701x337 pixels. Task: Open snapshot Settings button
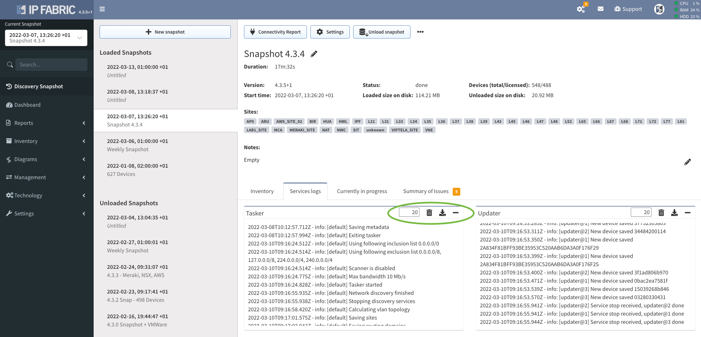(330, 32)
